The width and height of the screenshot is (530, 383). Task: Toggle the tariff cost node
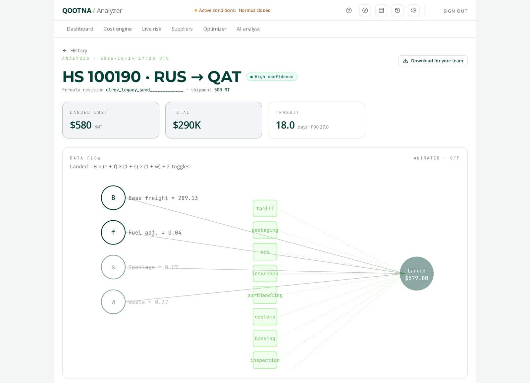[x=265, y=208]
